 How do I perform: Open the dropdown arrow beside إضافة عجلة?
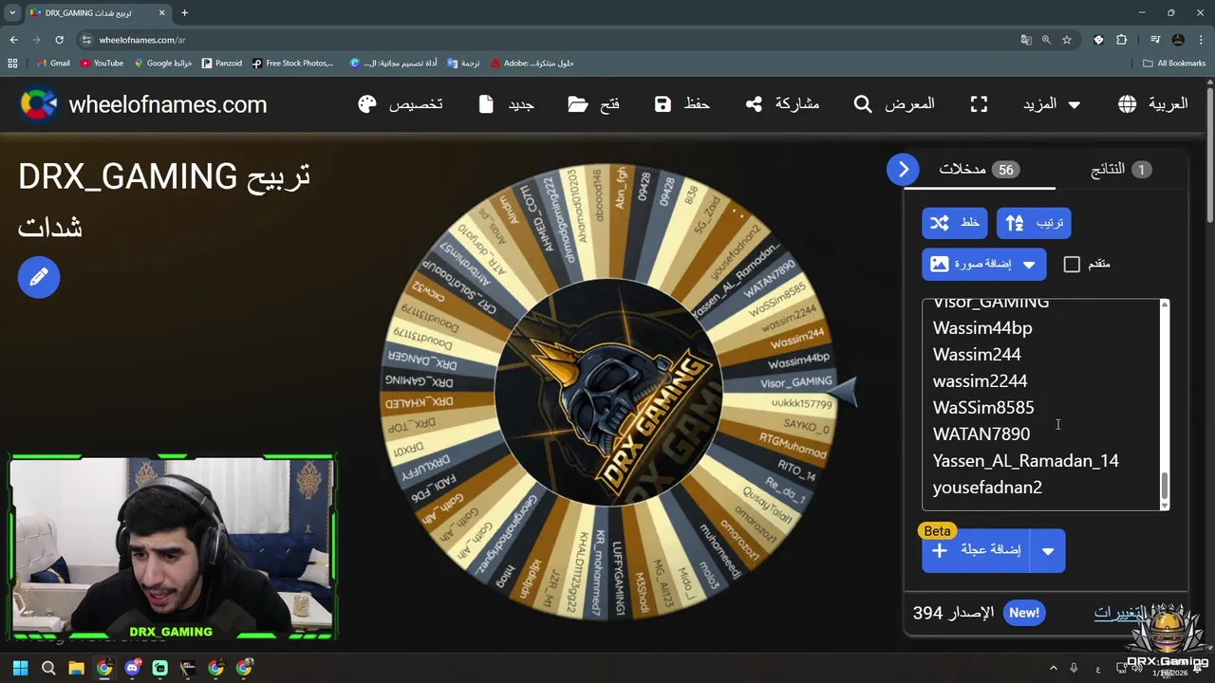1048,551
